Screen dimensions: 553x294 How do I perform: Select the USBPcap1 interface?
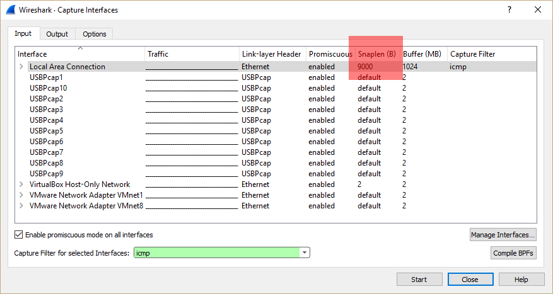[x=46, y=77]
